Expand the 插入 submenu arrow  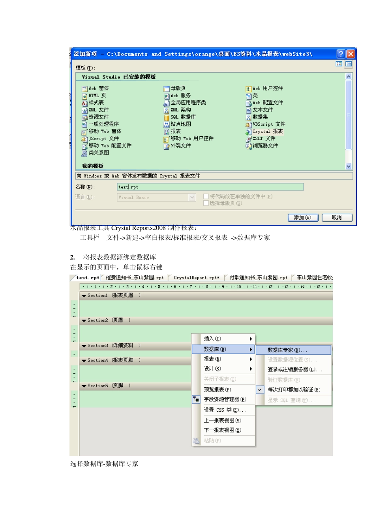coord(251,339)
